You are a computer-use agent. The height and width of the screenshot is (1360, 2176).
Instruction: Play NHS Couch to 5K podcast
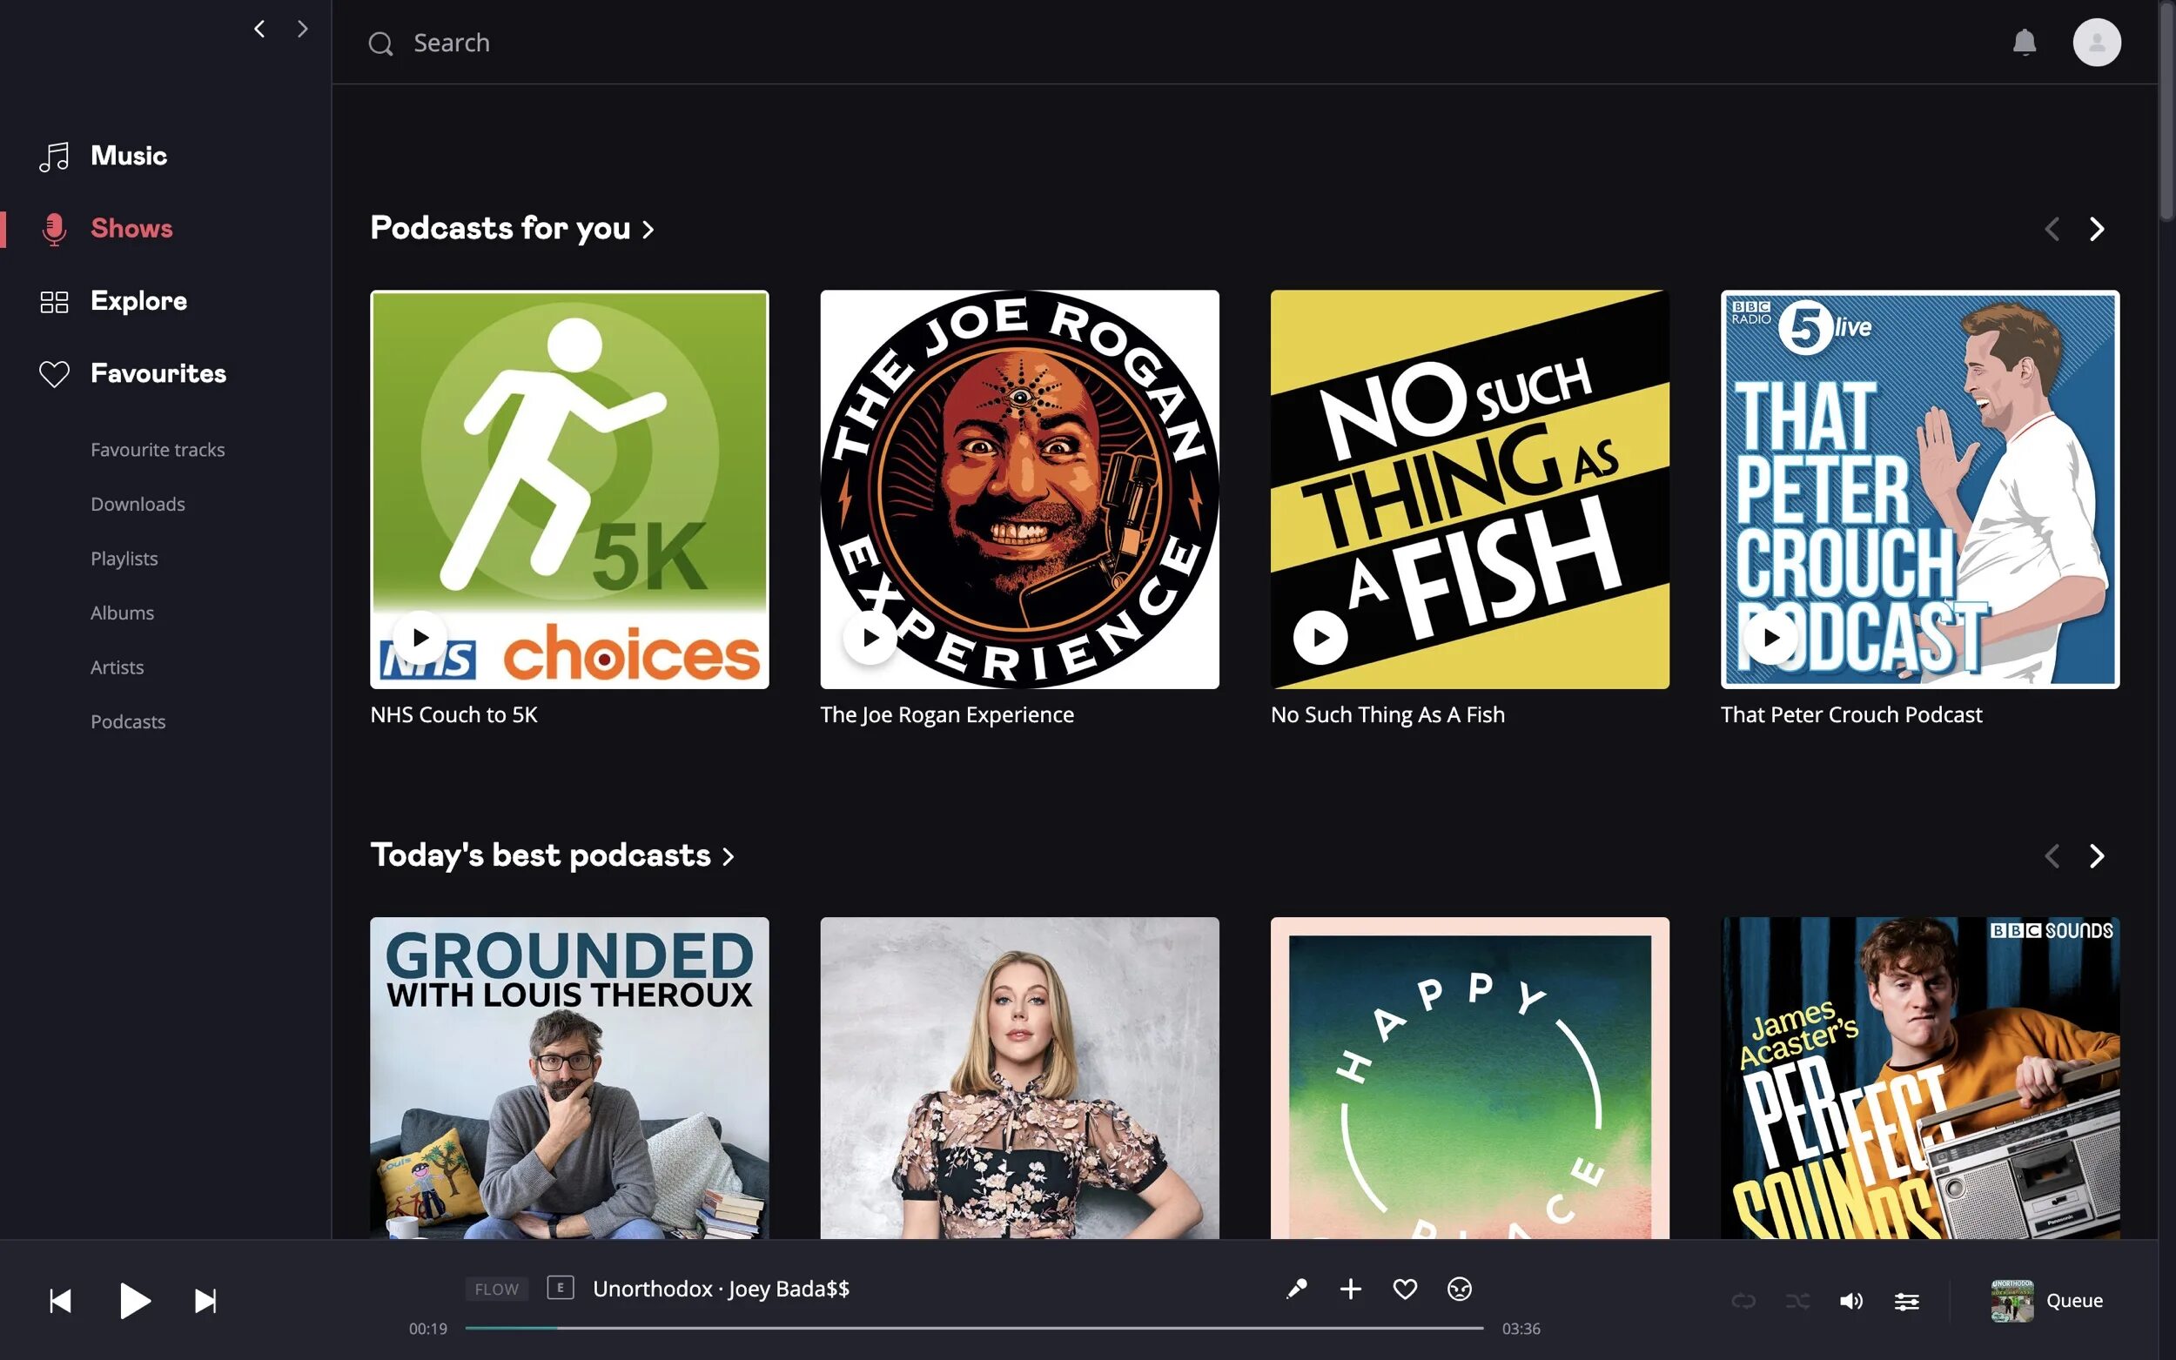tap(420, 638)
